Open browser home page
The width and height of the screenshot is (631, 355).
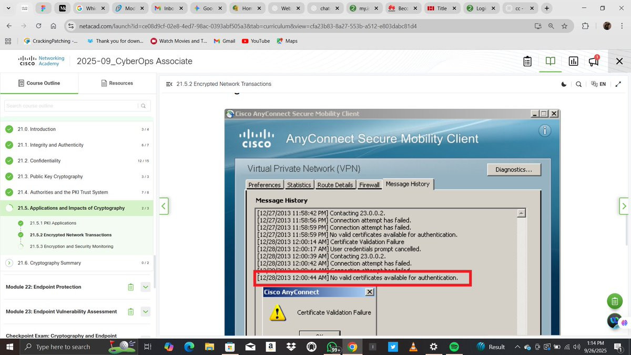point(53,26)
